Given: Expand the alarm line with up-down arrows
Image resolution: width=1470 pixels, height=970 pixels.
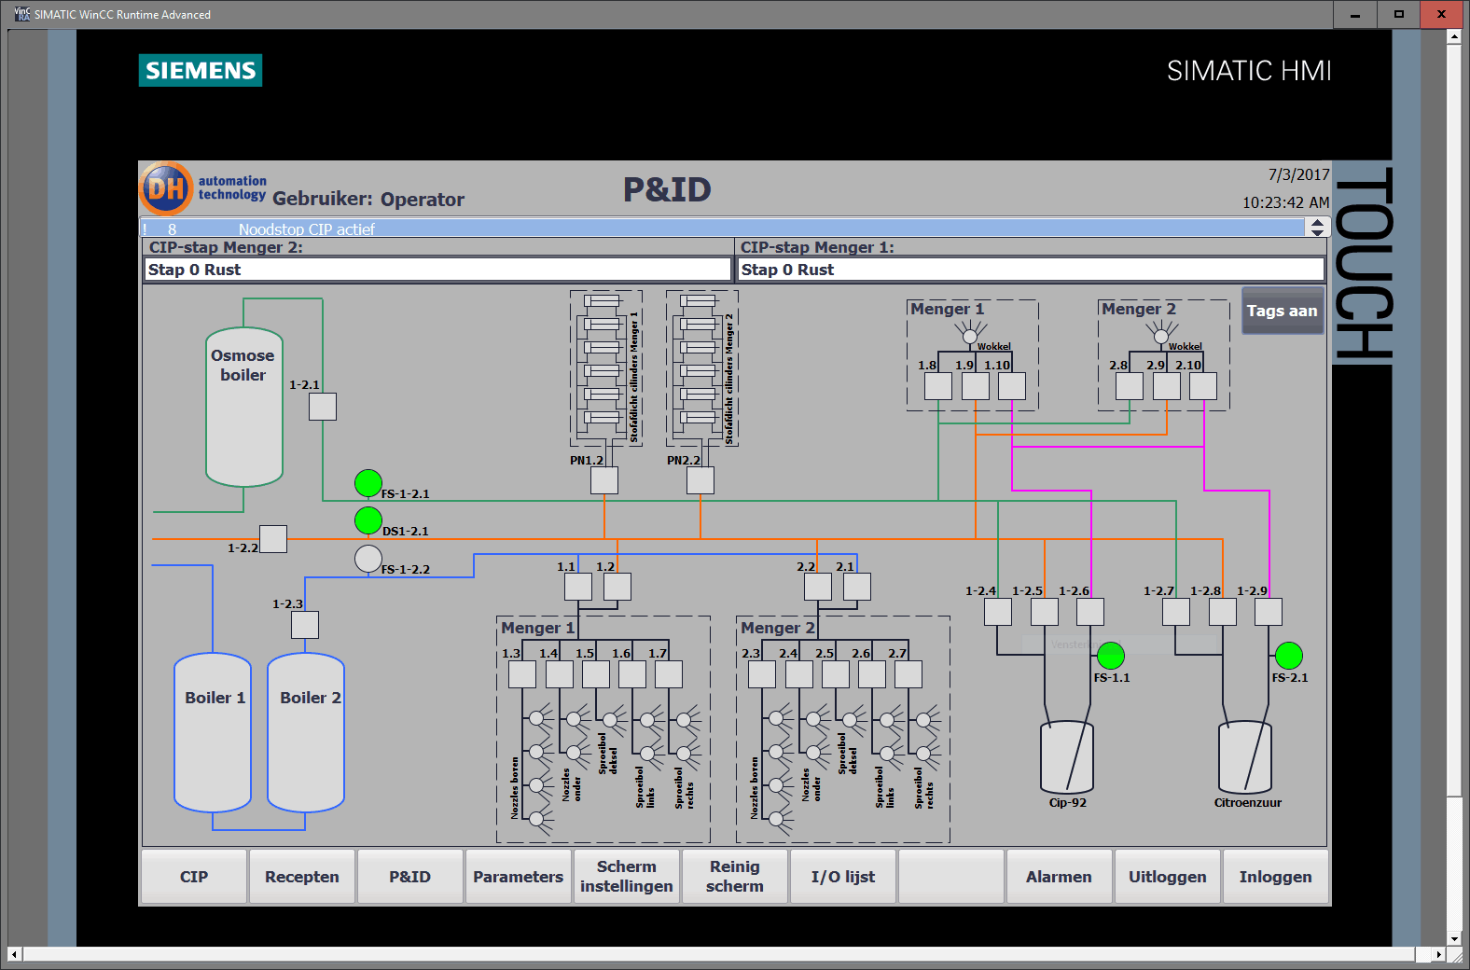Looking at the screenshot, I should [x=1316, y=228].
